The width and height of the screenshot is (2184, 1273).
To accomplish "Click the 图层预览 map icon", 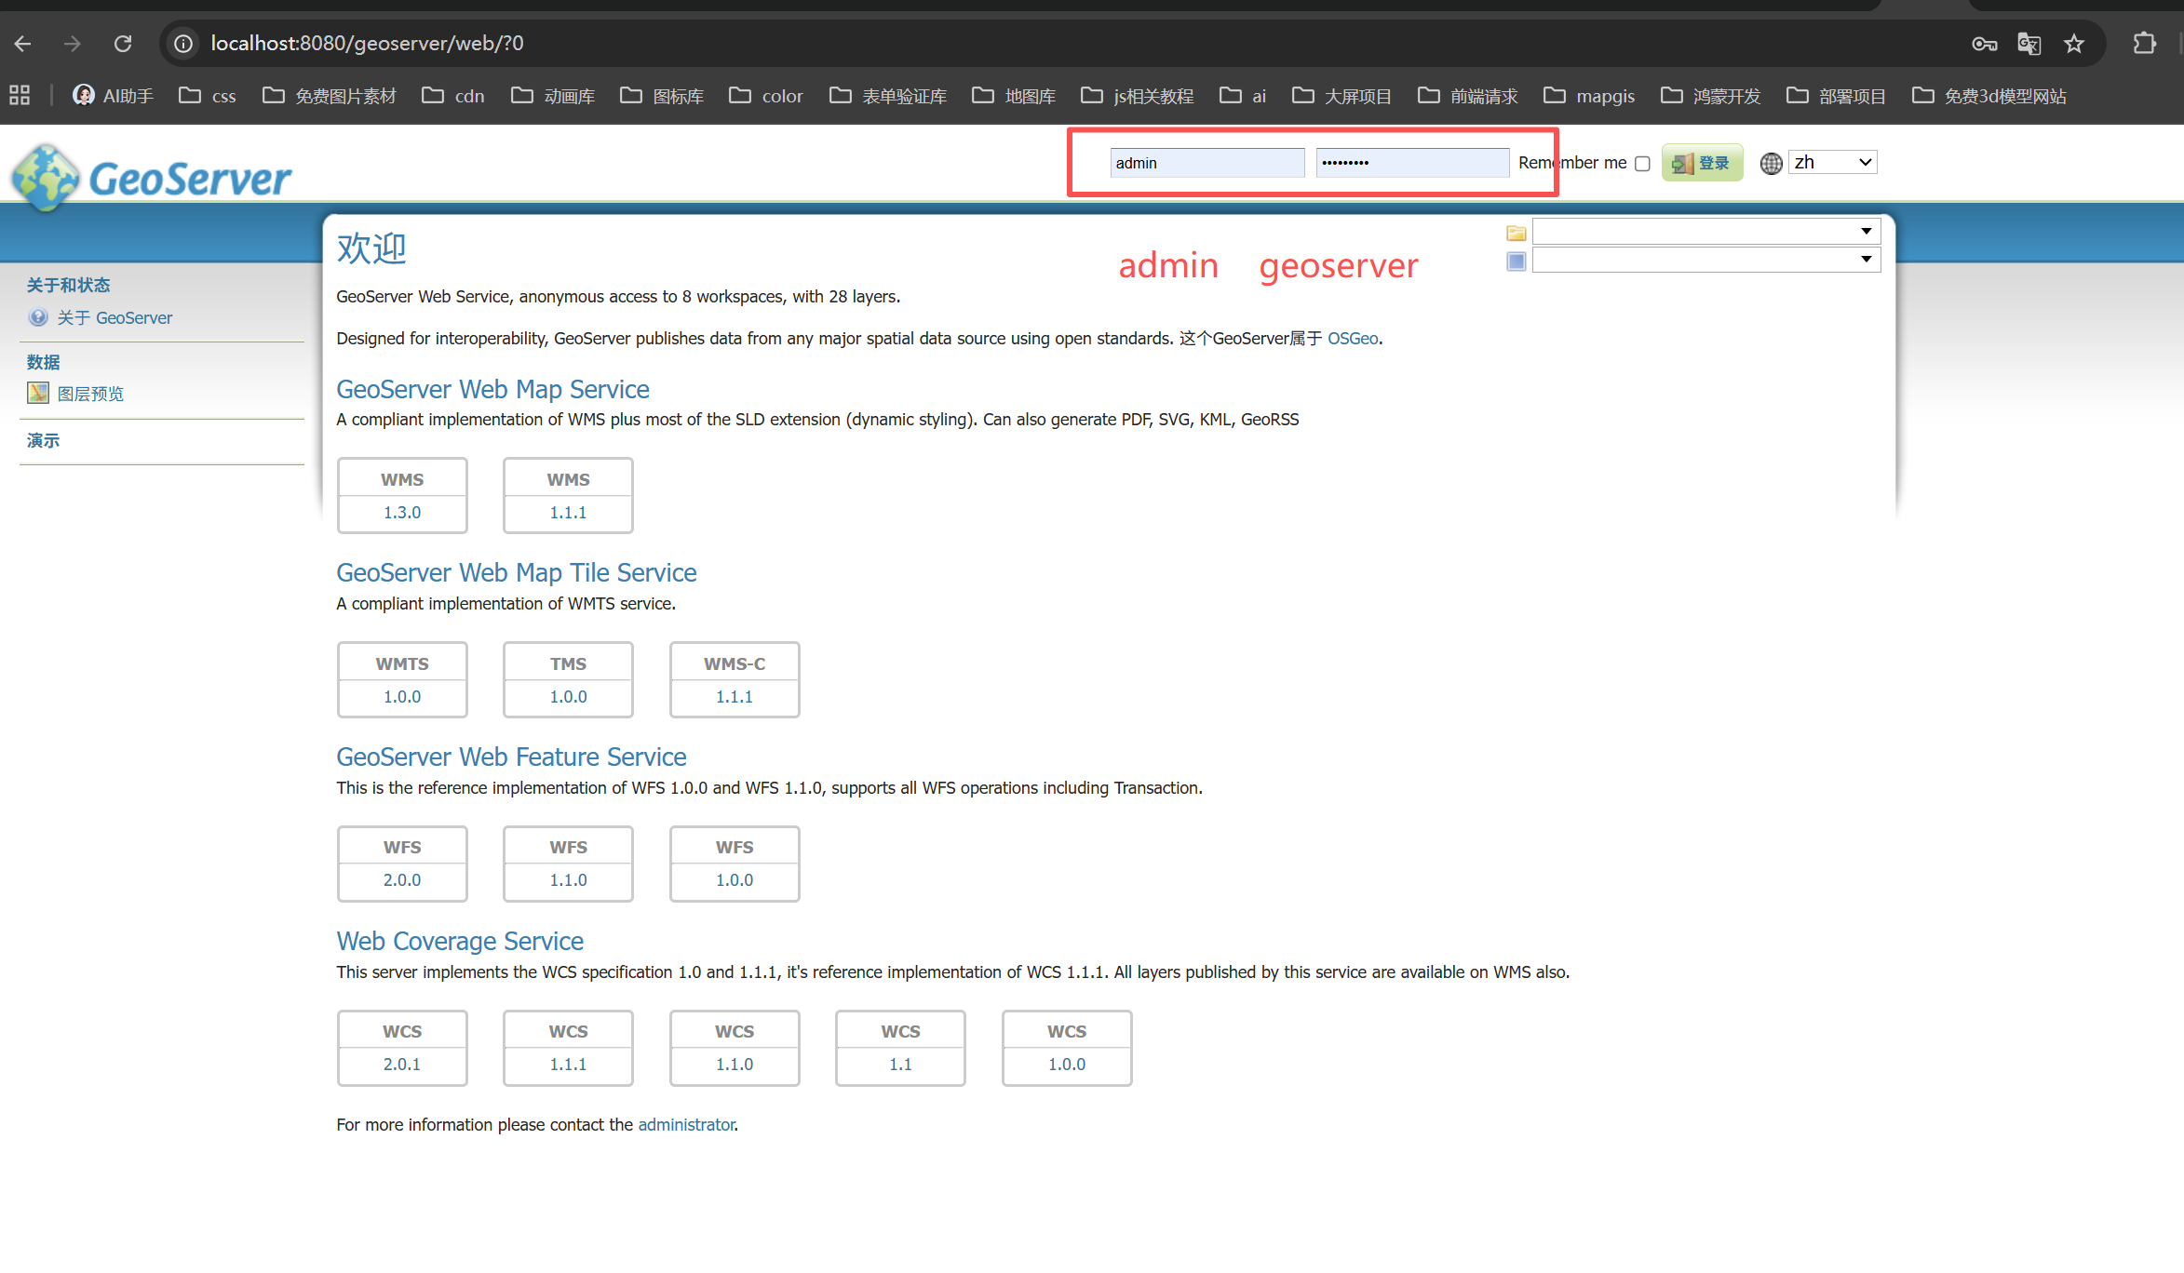I will 38,393.
